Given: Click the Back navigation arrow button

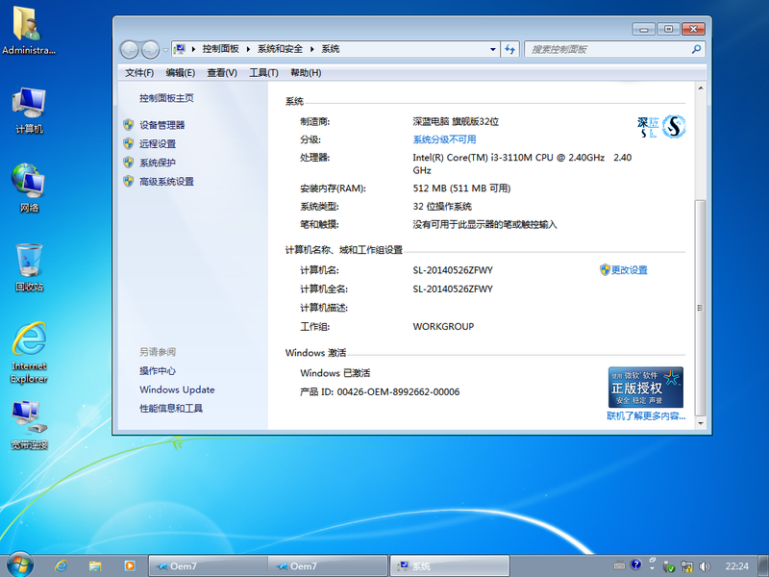Looking at the screenshot, I should (x=130, y=49).
